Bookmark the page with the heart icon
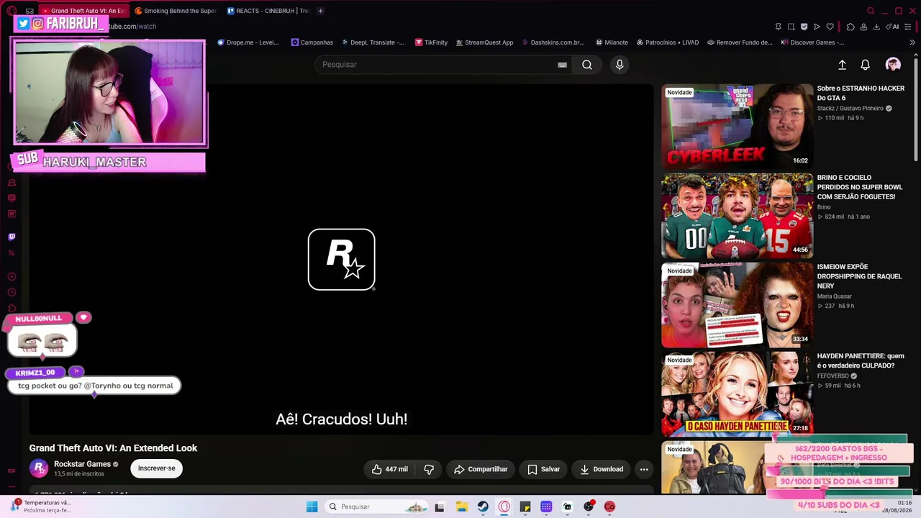Viewport: 921px width, 518px height. (830, 27)
